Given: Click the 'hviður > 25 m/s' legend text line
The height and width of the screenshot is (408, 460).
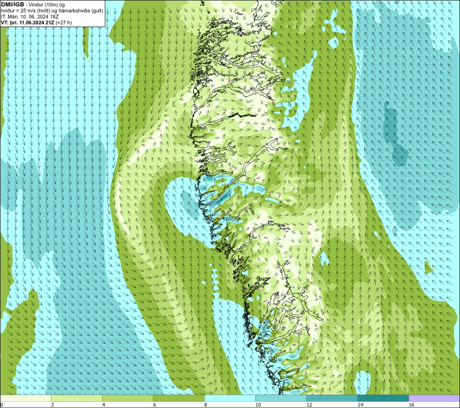Looking at the screenshot, I should [x=52, y=11].
